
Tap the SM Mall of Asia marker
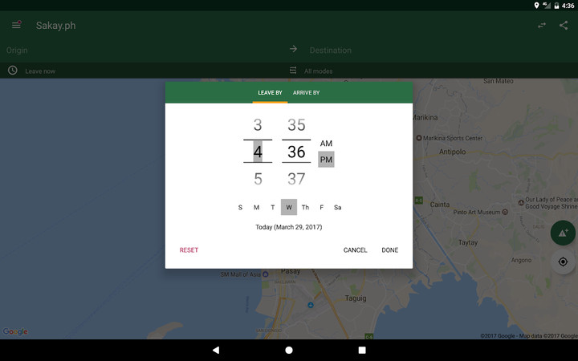tap(265, 274)
